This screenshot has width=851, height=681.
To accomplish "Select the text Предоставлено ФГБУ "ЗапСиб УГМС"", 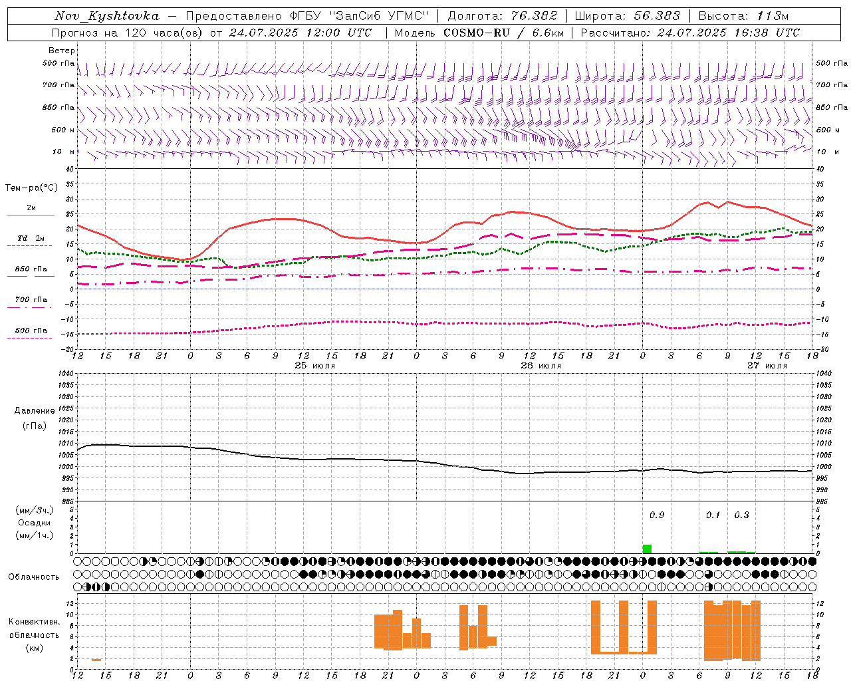I will coord(308,16).
